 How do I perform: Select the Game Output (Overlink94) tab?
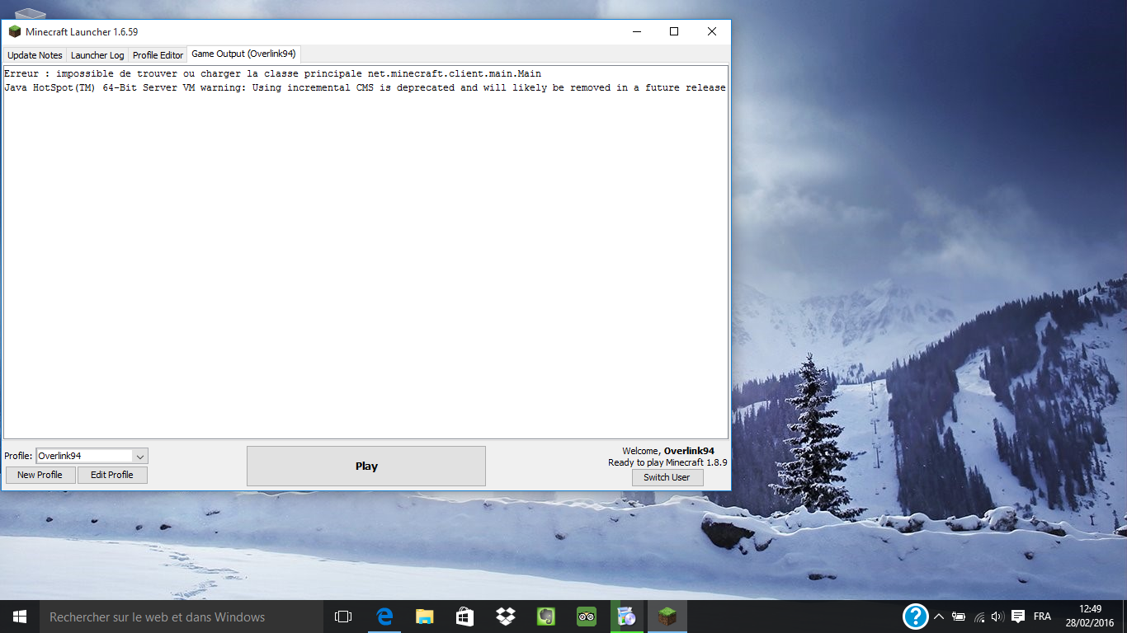coord(243,54)
